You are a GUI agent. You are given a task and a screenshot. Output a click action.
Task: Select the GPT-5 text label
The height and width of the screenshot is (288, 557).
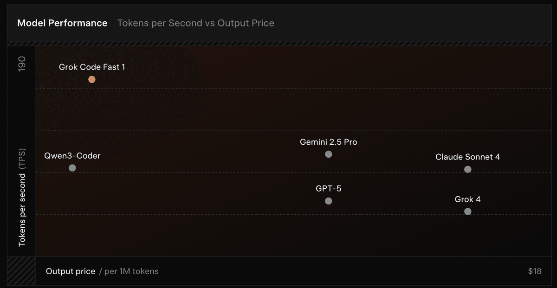(x=329, y=189)
